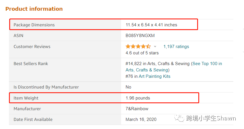The height and width of the screenshot is (129, 244).
Task: Click the WeChat watermark logo icon
Action: (x=179, y=118)
